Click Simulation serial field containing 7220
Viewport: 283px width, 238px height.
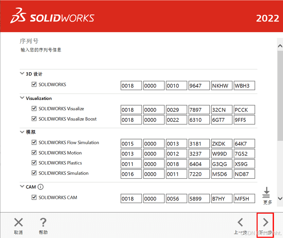point(199,174)
